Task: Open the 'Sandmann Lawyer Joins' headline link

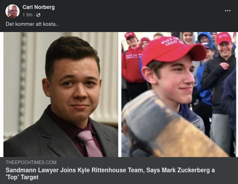Action: pyautogui.click(x=110, y=173)
